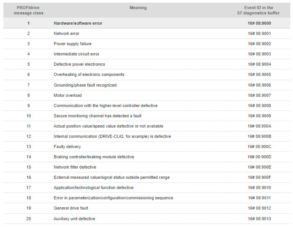Screen dimensions: 293x227
Task: Click 'Intermediate circuit error' text
Action: [x=76, y=54]
